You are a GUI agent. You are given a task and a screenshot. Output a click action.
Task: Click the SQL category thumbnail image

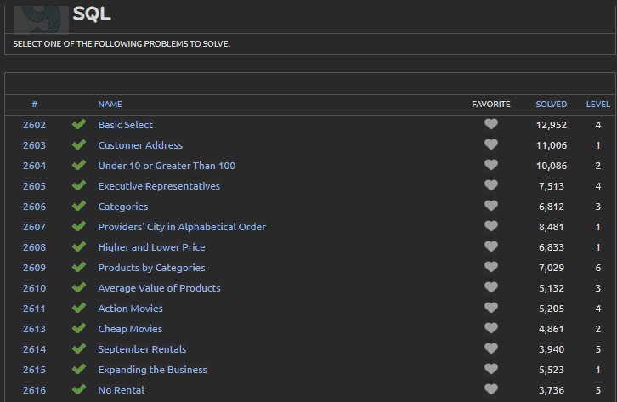tap(42, 19)
